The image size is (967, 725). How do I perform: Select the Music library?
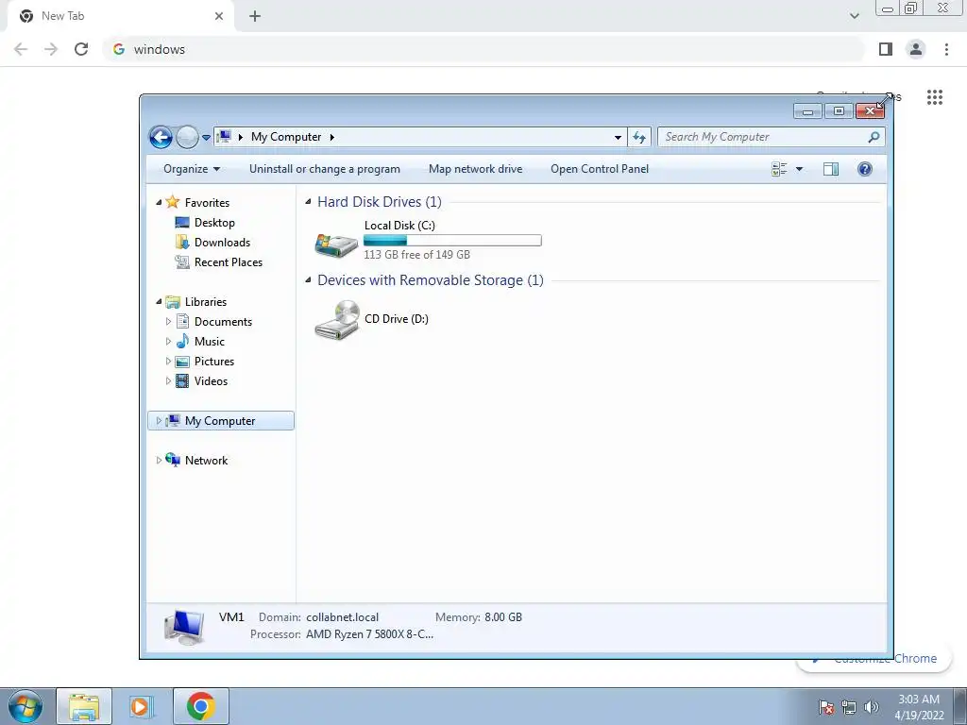(209, 342)
